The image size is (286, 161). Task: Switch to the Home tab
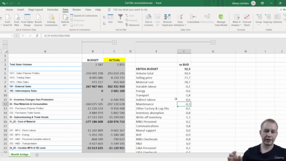9,10
